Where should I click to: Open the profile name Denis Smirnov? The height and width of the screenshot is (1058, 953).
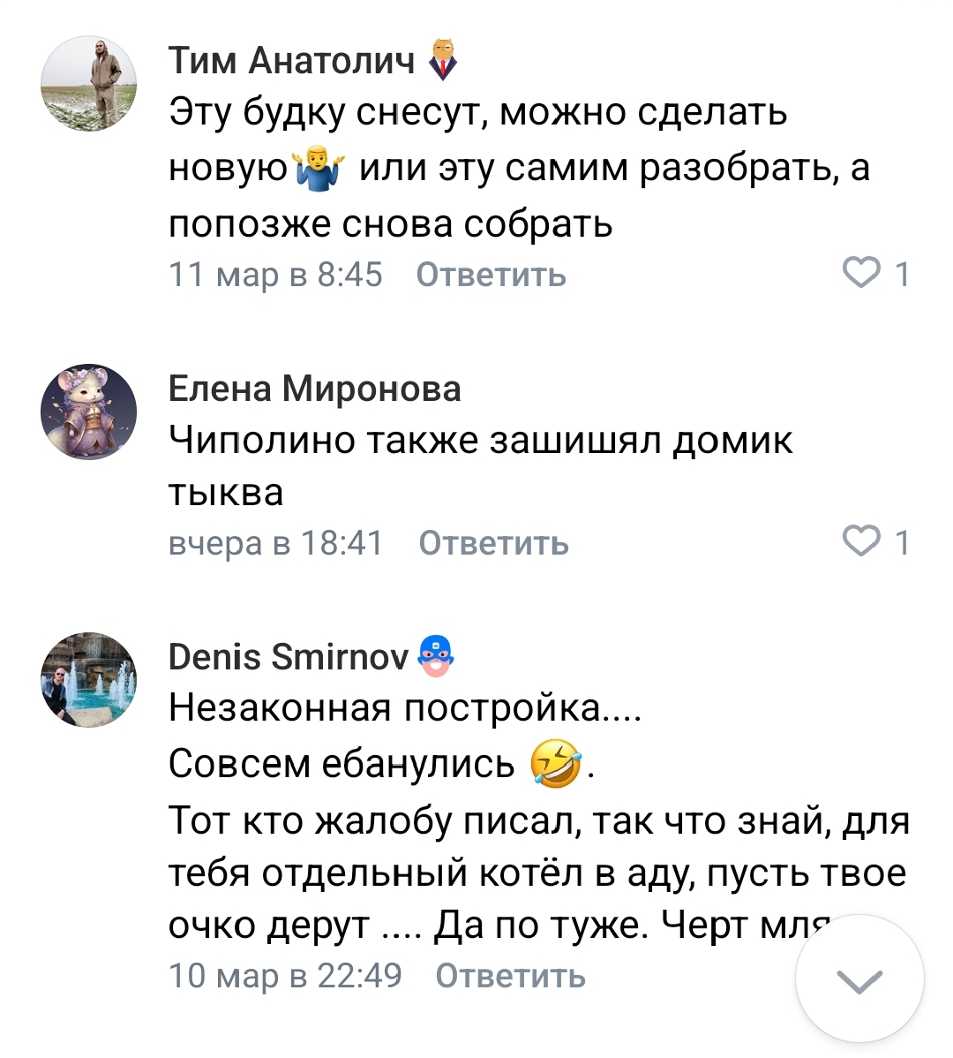(288, 657)
